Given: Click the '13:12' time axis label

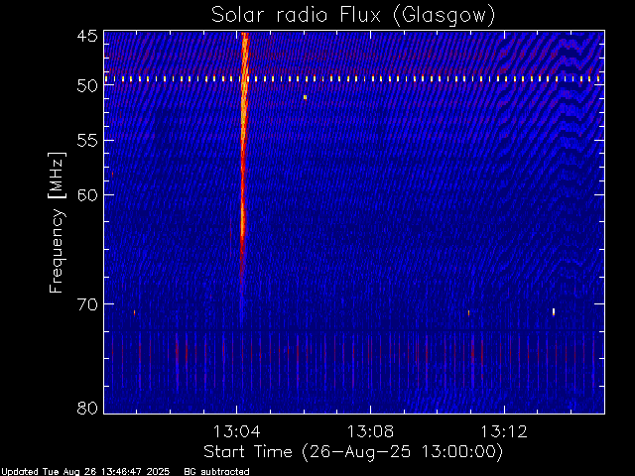Looking at the screenshot, I should tap(504, 431).
